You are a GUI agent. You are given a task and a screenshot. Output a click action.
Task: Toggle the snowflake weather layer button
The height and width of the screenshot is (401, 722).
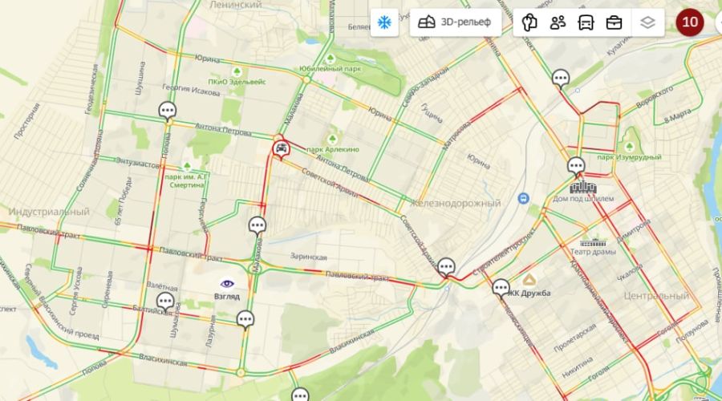pyautogui.click(x=384, y=22)
